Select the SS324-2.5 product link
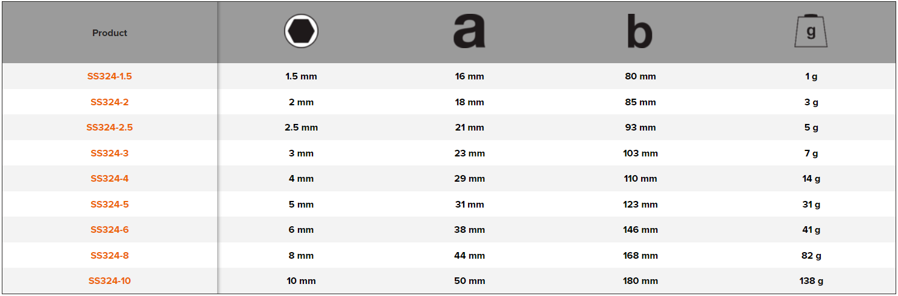The width and height of the screenshot is (898, 296). pos(110,128)
